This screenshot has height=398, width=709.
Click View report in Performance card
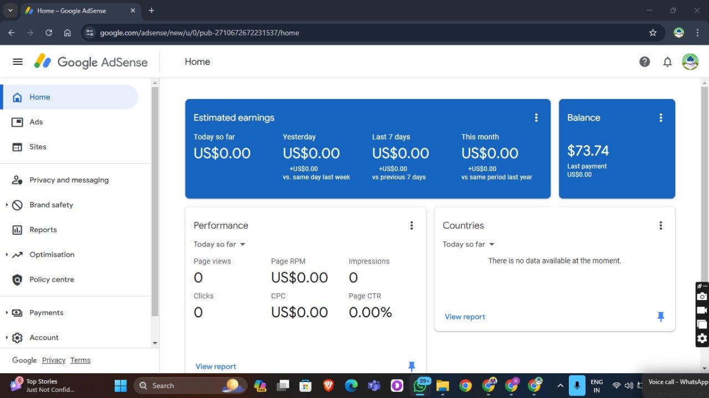[216, 366]
